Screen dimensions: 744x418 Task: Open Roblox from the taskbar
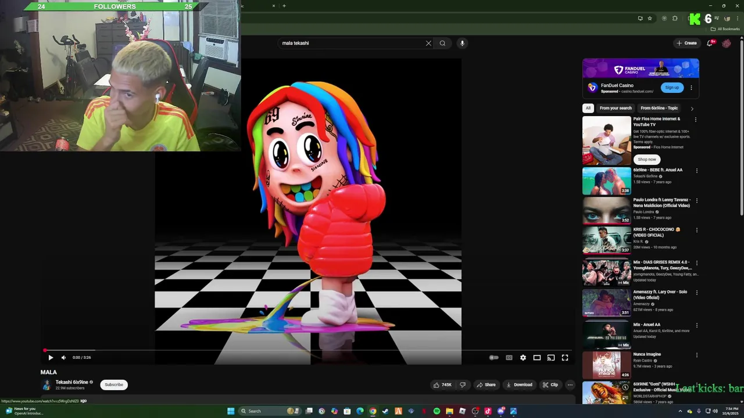click(462, 411)
